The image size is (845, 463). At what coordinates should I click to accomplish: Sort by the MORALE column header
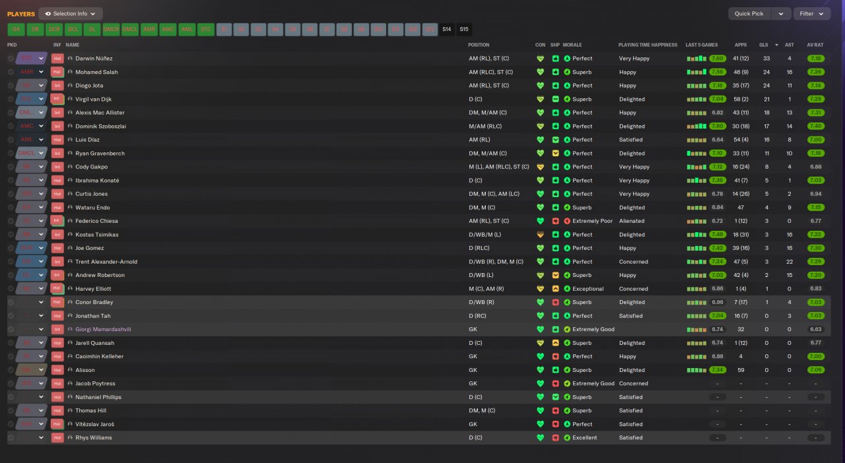pyautogui.click(x=572, y=45)
